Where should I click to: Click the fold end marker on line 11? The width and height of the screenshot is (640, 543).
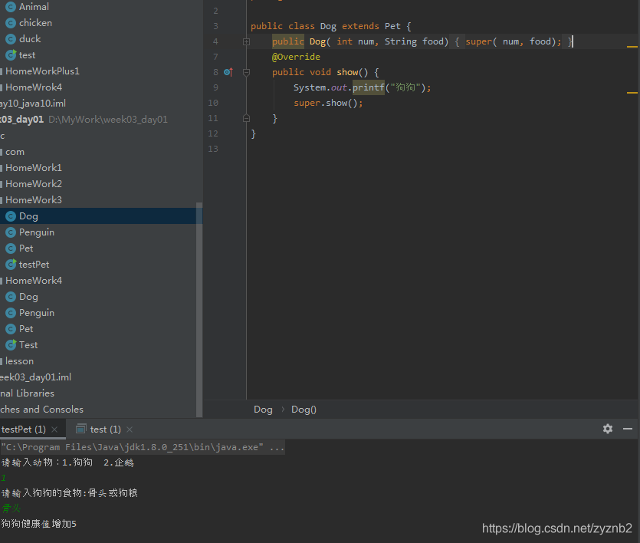click(x=246, y=118)
